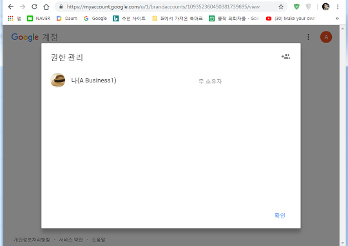Image resolution: width=348 pixels, height=246 pixels.
Task: Confirm the dialog with 확인
Action: [280, 215]
